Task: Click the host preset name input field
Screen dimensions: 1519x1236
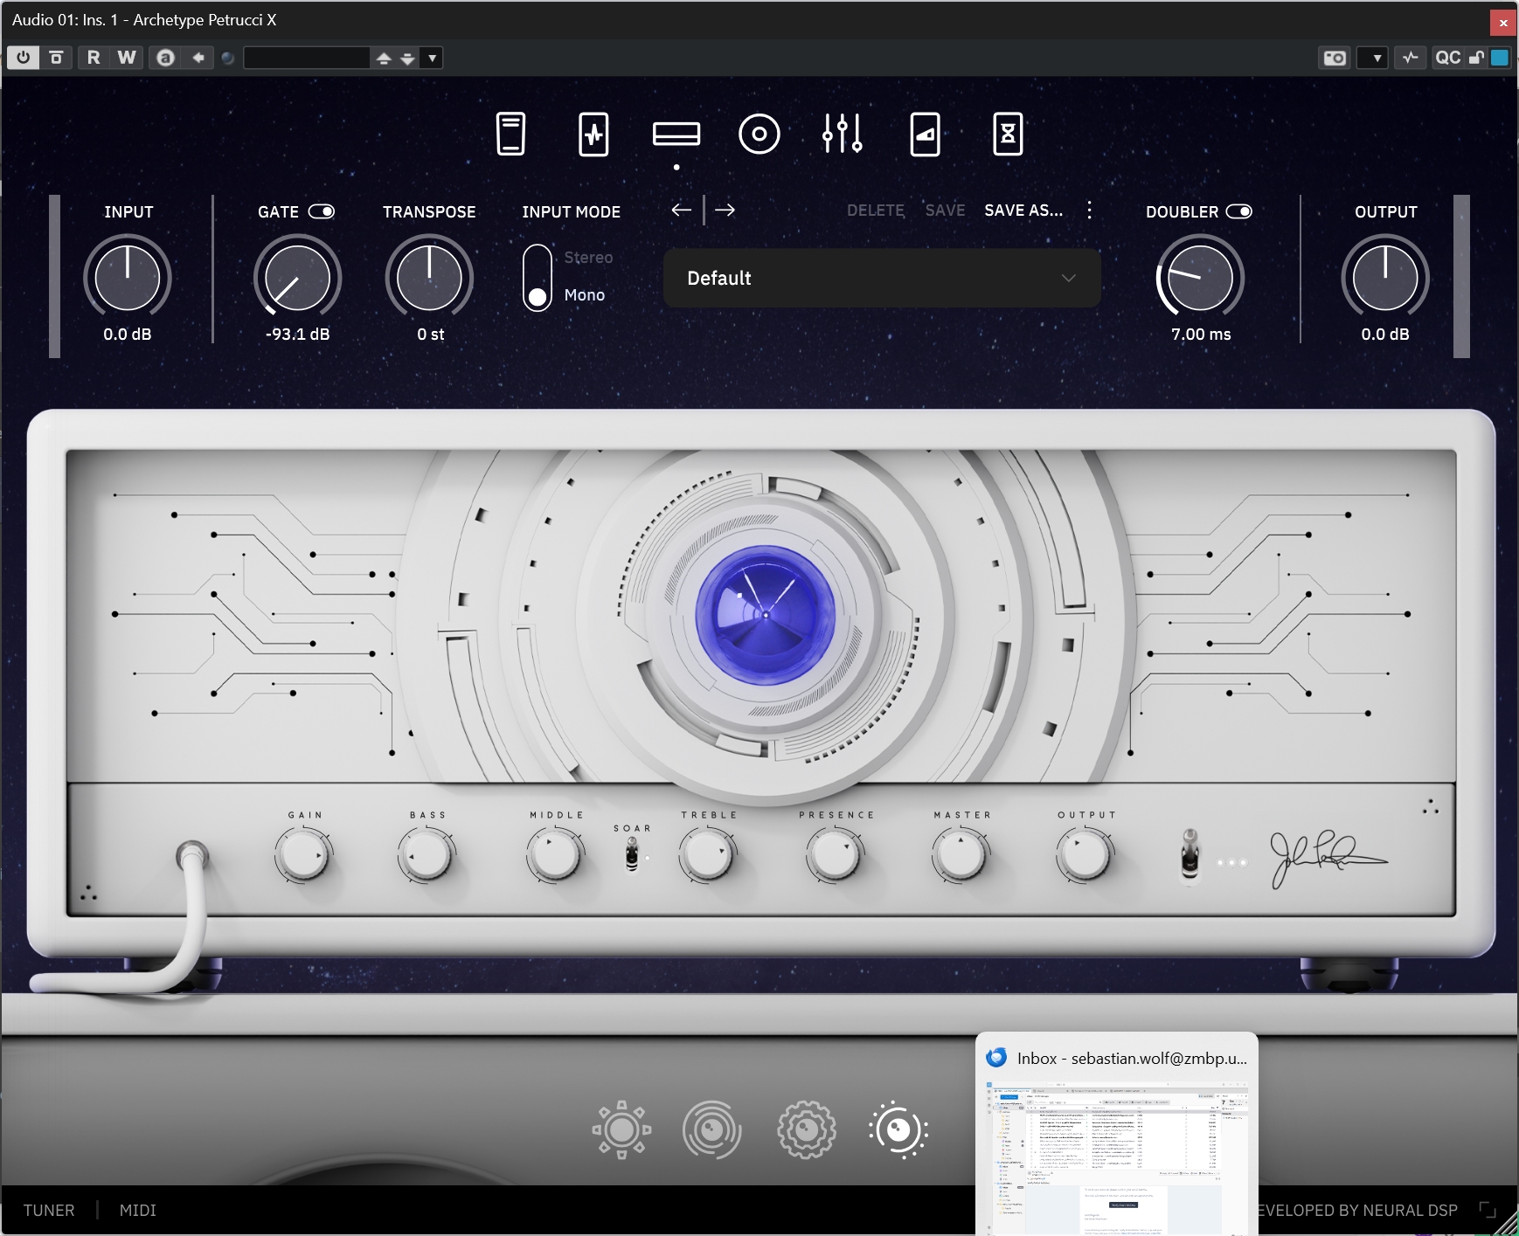Action: (x=307, y=58)
